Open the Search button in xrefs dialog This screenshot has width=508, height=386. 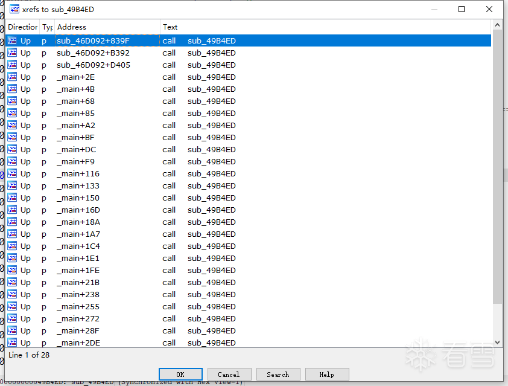278,375
